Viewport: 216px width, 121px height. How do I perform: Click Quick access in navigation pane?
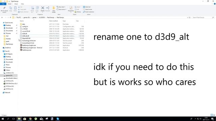pos(9,23)
